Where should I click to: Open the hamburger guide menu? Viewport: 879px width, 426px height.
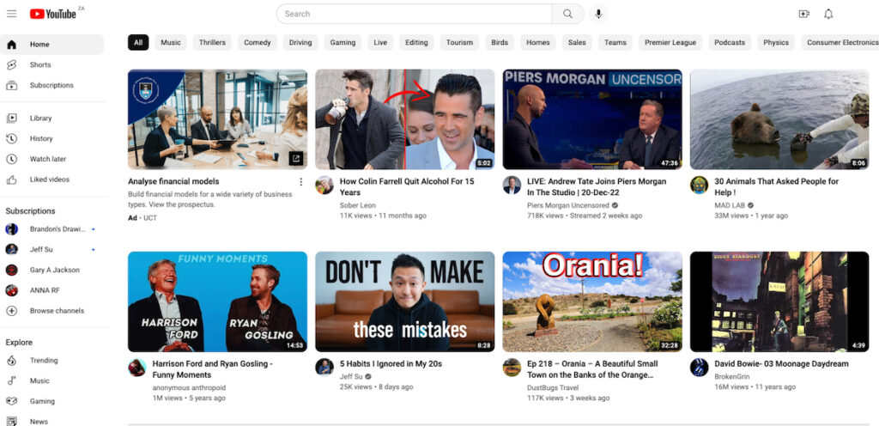click(12, 14)
